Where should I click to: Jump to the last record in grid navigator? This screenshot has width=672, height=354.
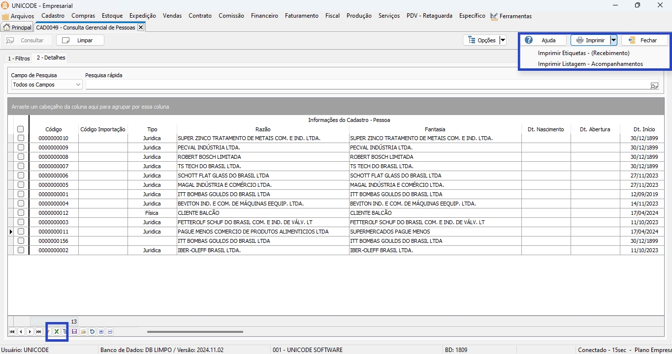point(38,332)
